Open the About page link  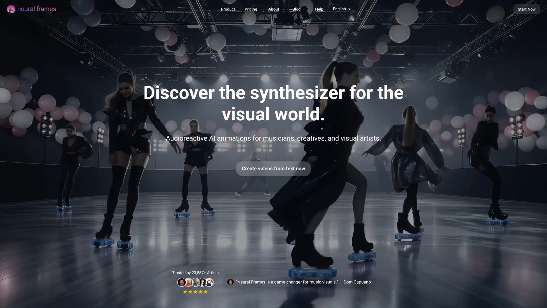coord(273,9)
